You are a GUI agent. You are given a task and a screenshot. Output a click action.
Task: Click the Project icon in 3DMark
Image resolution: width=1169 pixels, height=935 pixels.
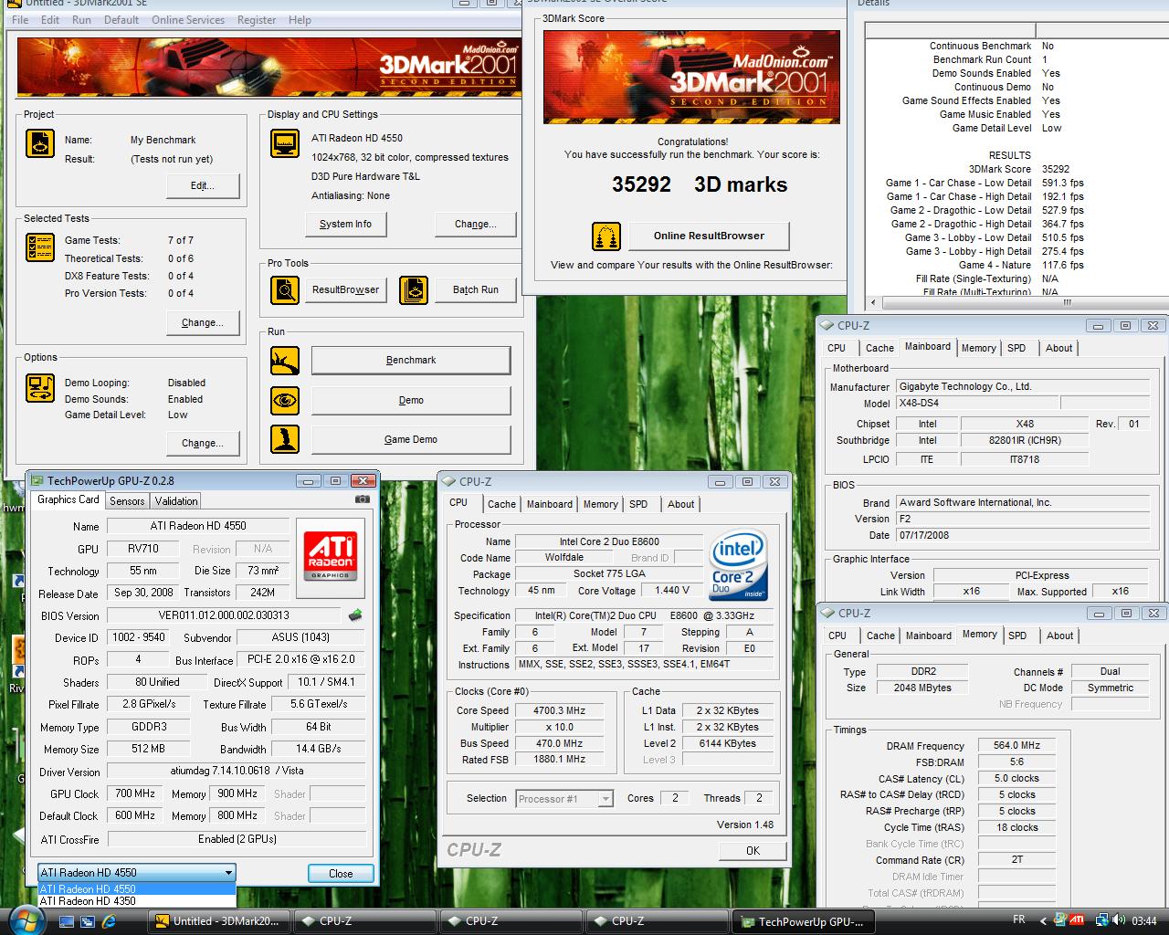40,143
